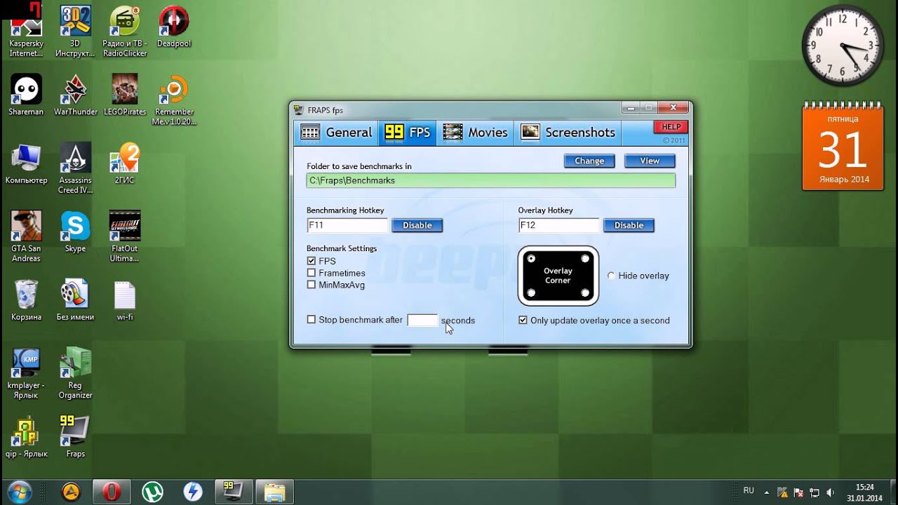This screenshot has height=505, width=898.
Task: Open Reg Organizer desktop shortcut
Action: (x=75, y=374)
